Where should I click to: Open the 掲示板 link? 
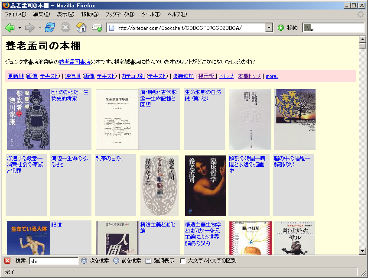(206, 76)
